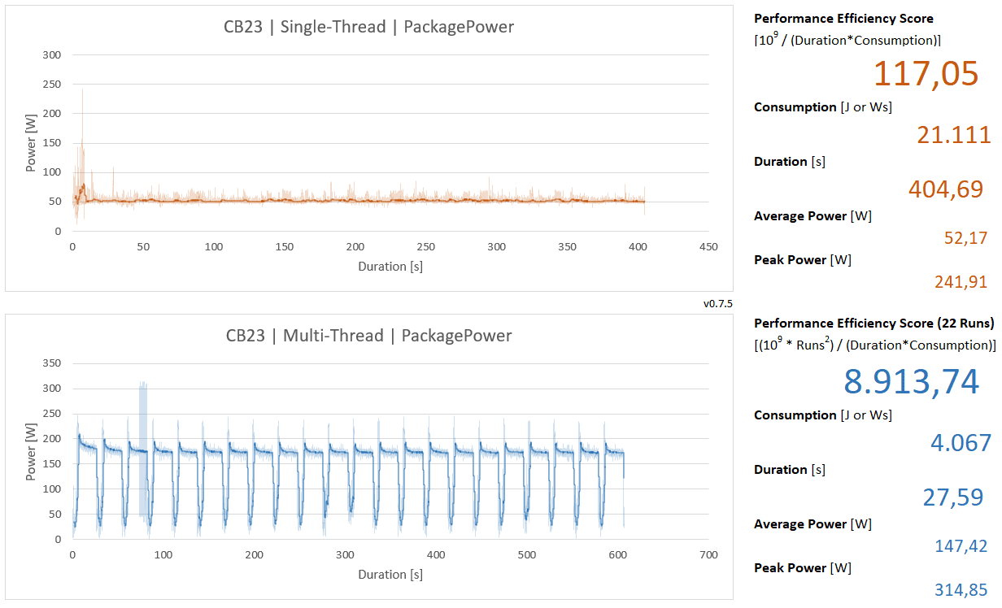This screenshot has height=608, width=1002.
Task: Click the 'Duration [s]' axis title under single-thread chart
Action: tap(390, 266)
